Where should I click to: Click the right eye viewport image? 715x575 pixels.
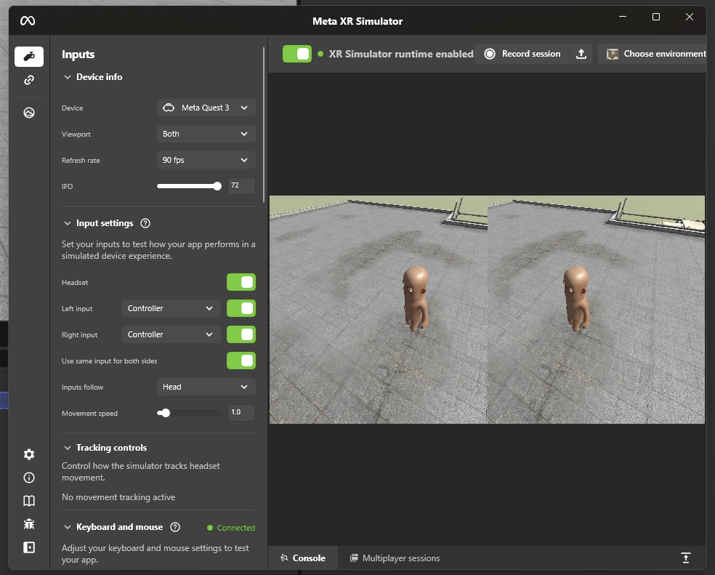(596, 310)
